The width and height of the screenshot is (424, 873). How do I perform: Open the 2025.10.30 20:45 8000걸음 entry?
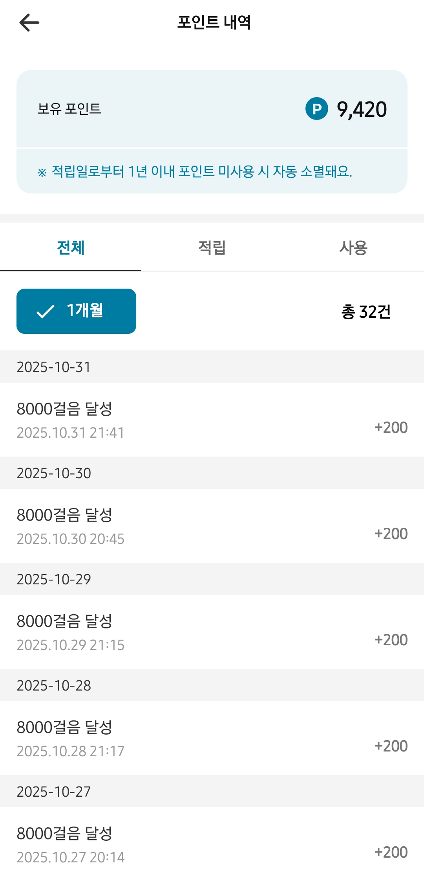[x=212, y=526]
